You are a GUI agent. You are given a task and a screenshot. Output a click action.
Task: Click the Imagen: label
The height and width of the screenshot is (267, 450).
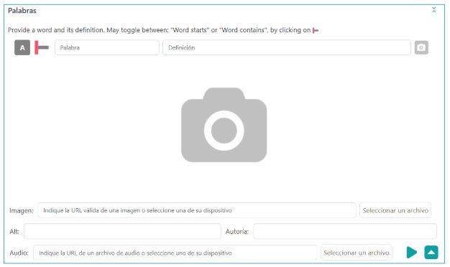tap(22, 210)
